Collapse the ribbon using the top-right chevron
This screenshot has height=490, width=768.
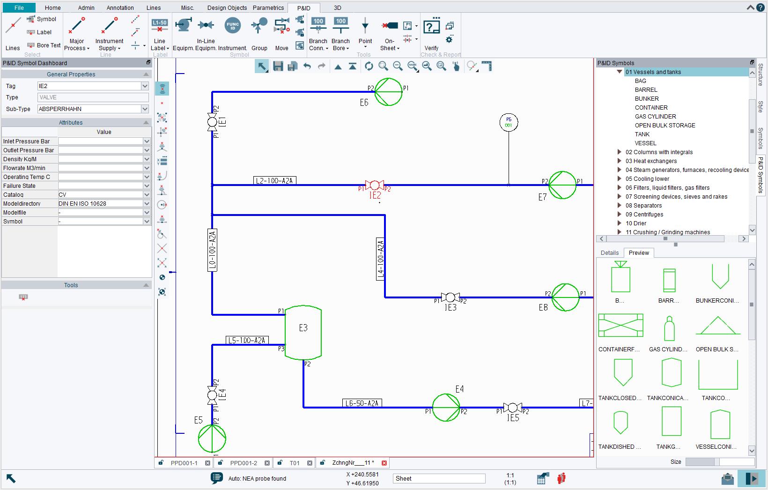tap(749, 7)
